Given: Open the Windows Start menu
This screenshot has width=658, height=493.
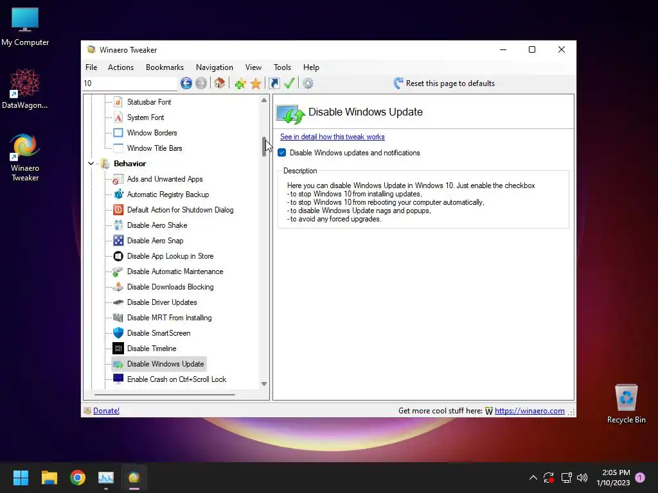Looking at the screenshot, I should click(21, 478).
